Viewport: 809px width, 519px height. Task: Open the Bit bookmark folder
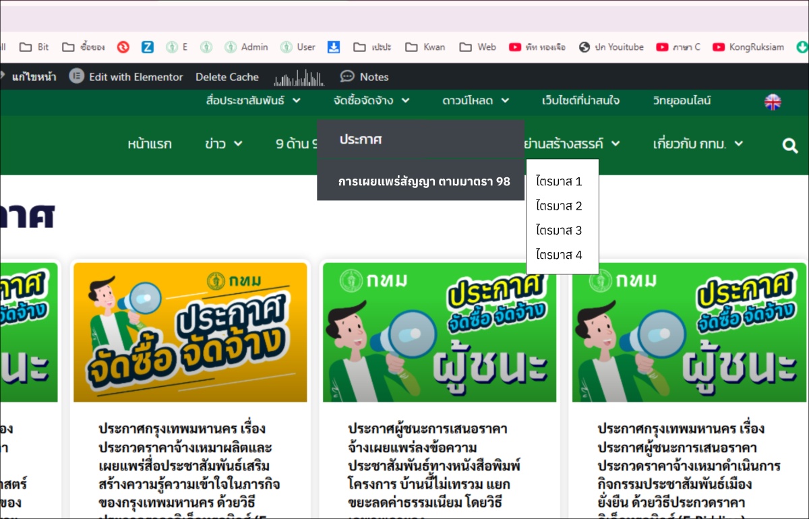coord(34,47)
